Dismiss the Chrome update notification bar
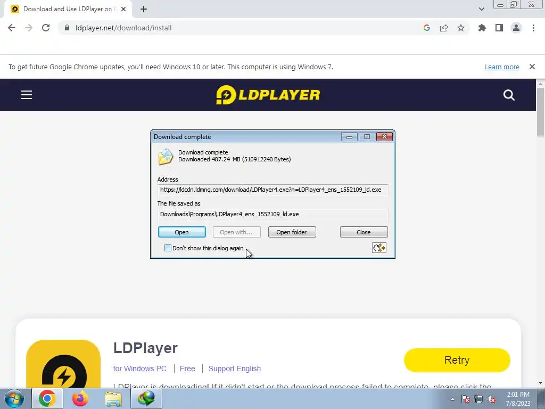The height and width of the screenshot is (409, 545). pos(532,67)
